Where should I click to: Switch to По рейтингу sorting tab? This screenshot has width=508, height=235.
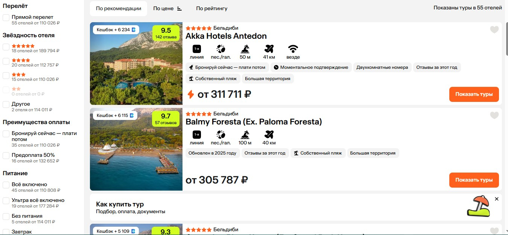[212, 8]
